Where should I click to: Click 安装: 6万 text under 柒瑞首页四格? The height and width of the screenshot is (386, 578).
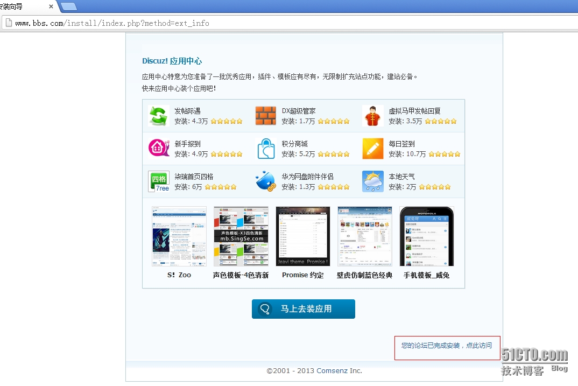click(x=188, y=187)
